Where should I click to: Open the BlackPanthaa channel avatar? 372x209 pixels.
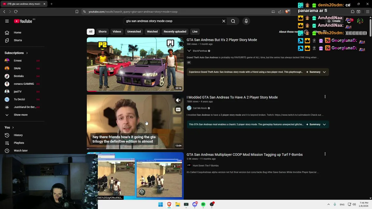coord(189,51)
